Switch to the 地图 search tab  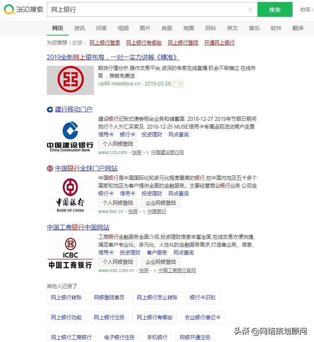click(x=189, y=28)
